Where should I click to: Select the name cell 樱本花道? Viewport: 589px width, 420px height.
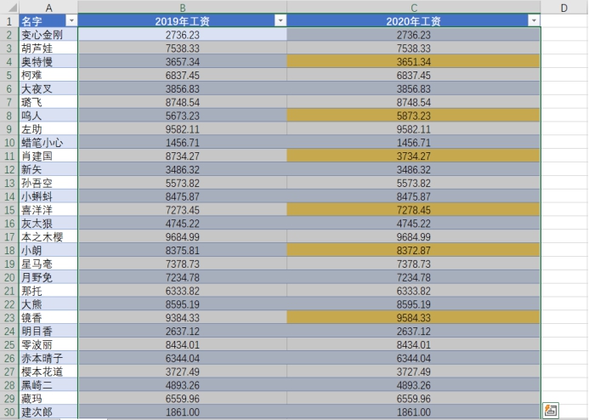[48, 372]
